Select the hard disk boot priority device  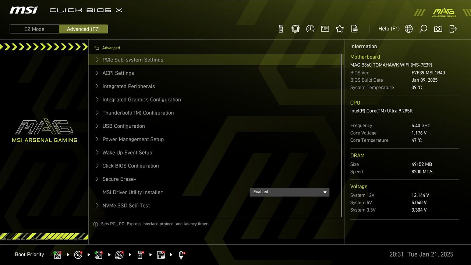57,255
